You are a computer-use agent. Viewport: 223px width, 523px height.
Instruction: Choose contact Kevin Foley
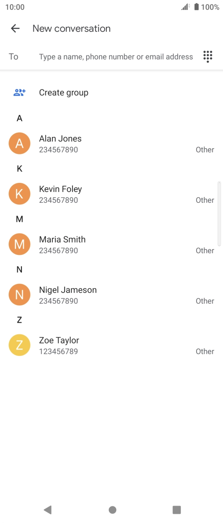point(61,189)
